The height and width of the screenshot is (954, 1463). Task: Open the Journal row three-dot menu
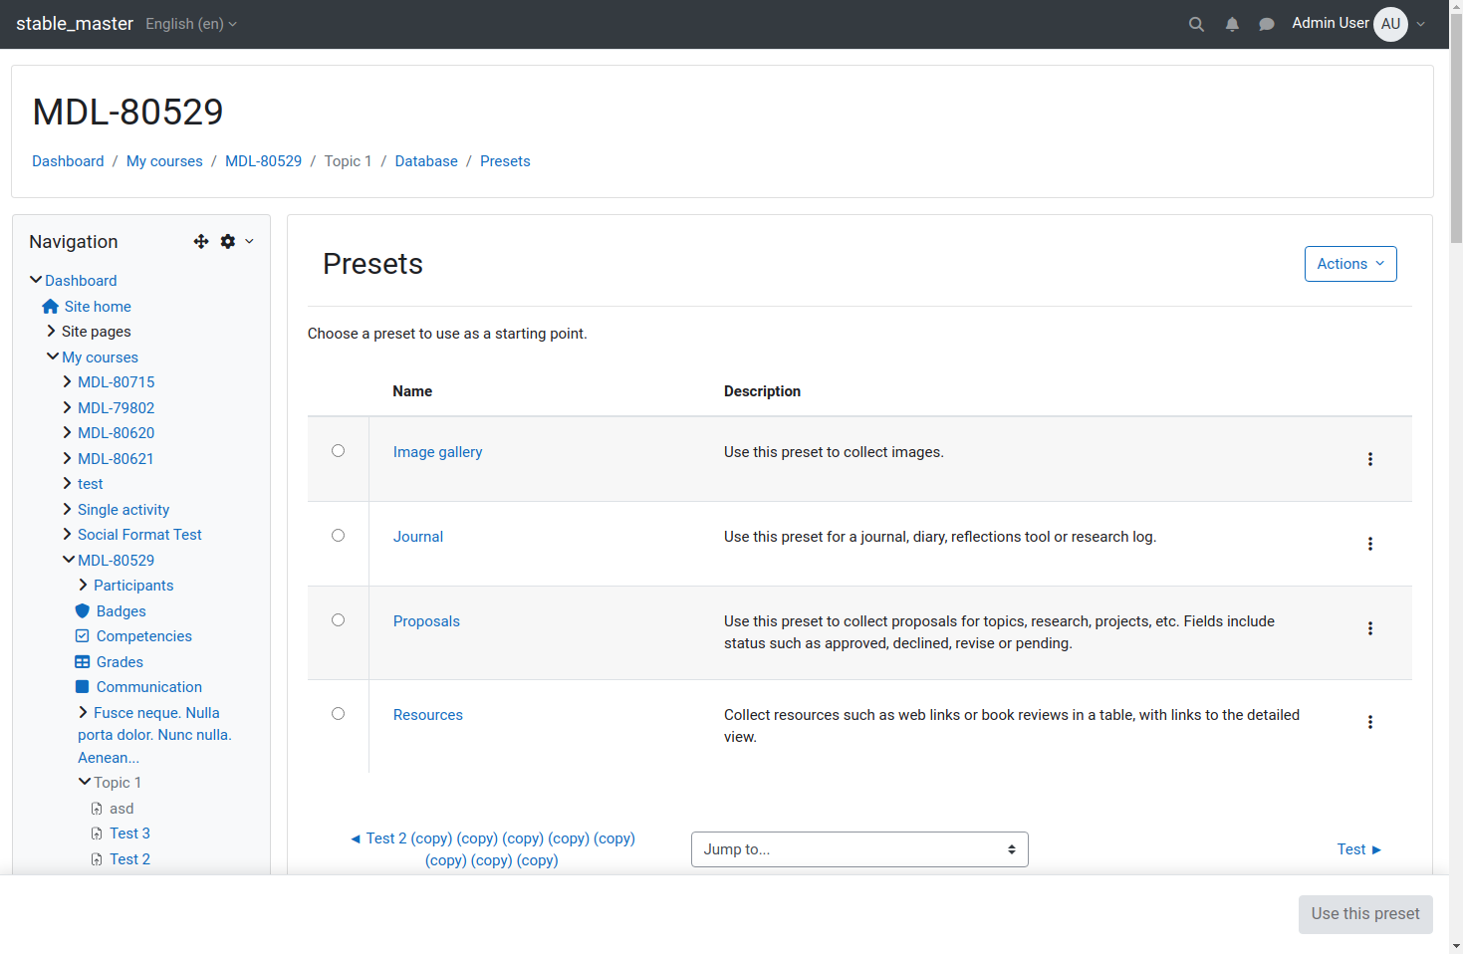tap(1370, 544)
